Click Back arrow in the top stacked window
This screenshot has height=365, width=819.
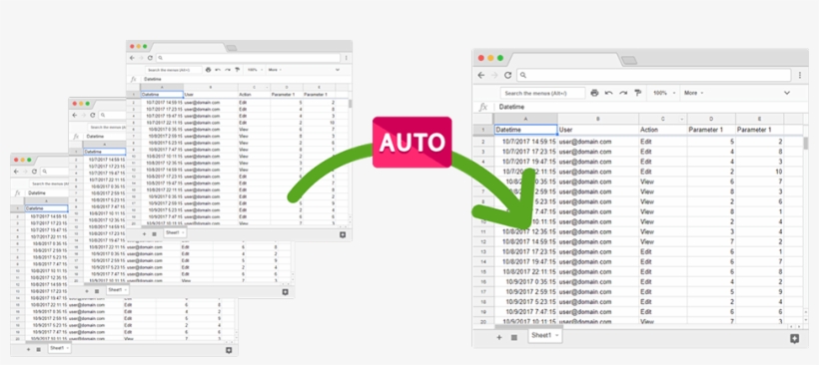[132, 58]
